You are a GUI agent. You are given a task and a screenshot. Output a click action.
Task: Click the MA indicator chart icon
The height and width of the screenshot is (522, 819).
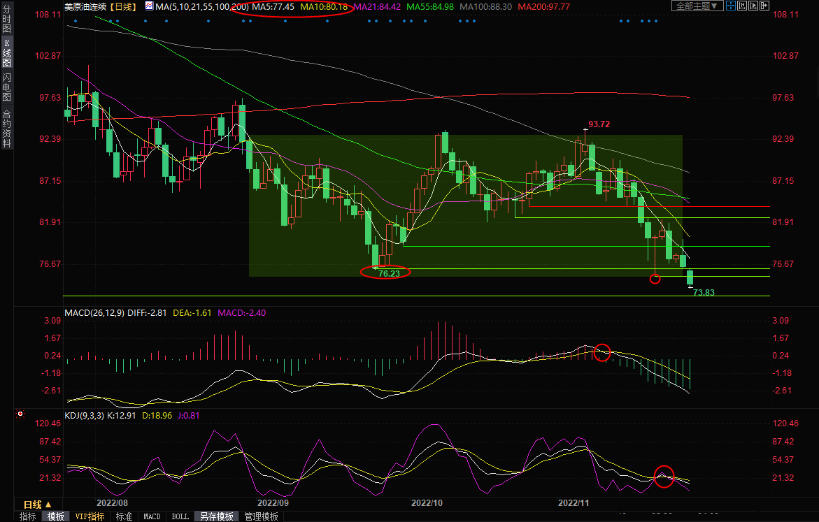click(x=150, y=6)
